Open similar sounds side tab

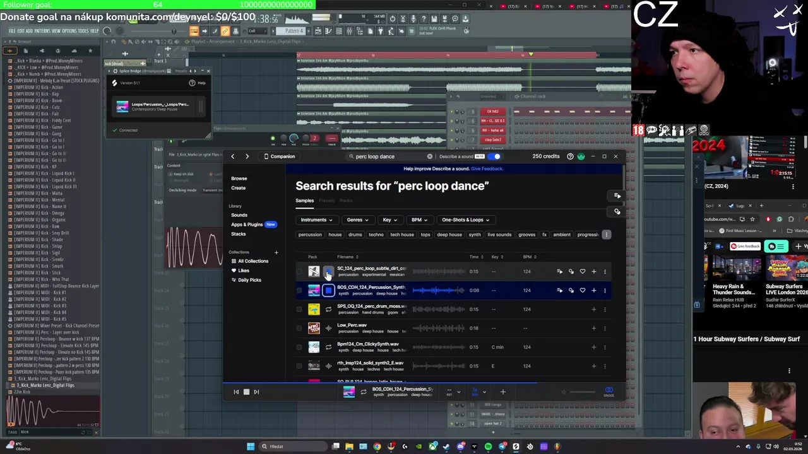coord(617,212)
